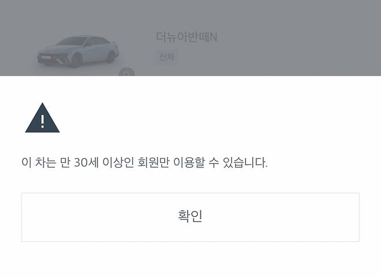Tap the number 30 in the age notice
Screen dimensions: 381x278
(80, 162)
